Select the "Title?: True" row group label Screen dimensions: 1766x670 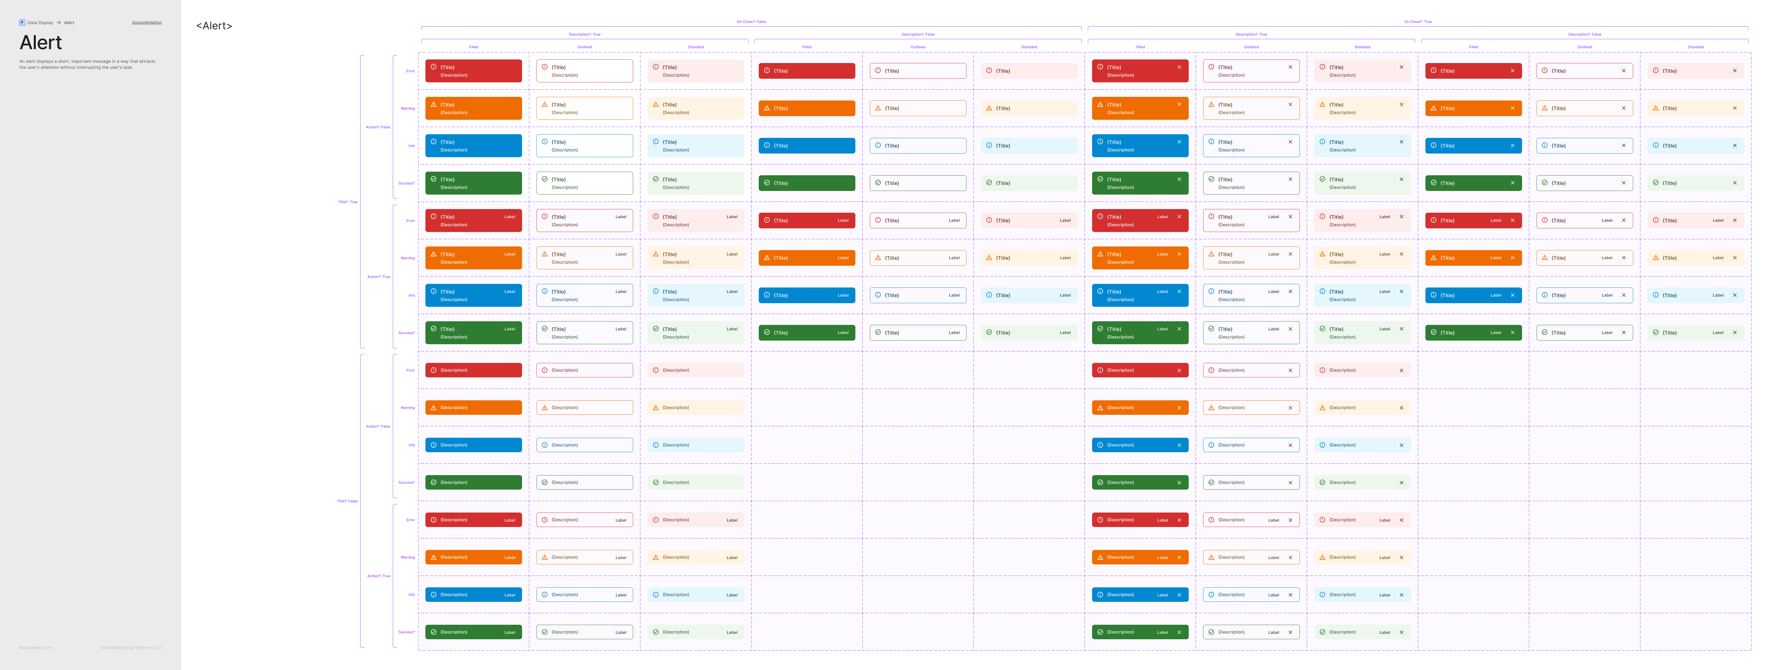tap(348, 202)
